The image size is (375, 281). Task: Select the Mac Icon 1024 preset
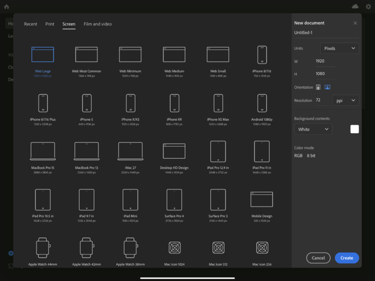point(174,248)
